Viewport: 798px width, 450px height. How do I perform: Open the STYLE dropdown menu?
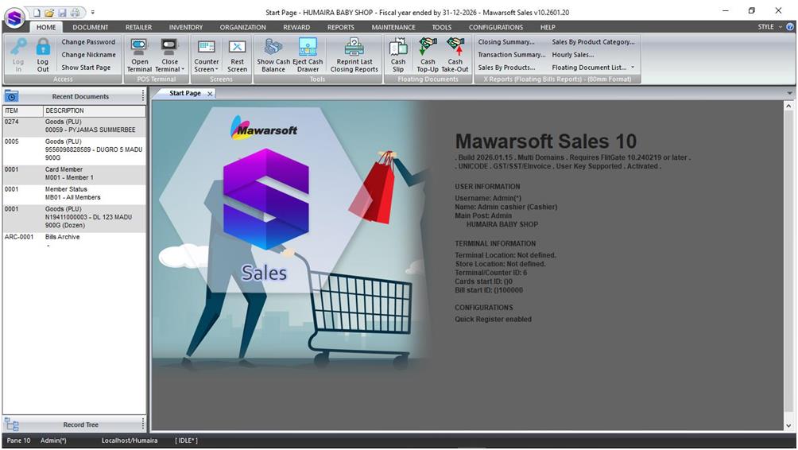coord(769,27)
